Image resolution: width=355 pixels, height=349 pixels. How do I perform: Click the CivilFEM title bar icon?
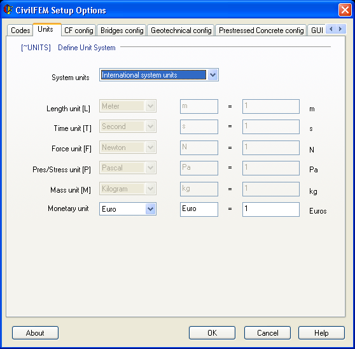click(8, 10)
